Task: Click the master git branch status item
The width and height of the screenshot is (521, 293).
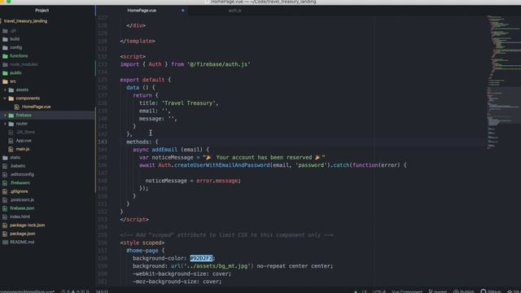Action: tap(438, 291)
